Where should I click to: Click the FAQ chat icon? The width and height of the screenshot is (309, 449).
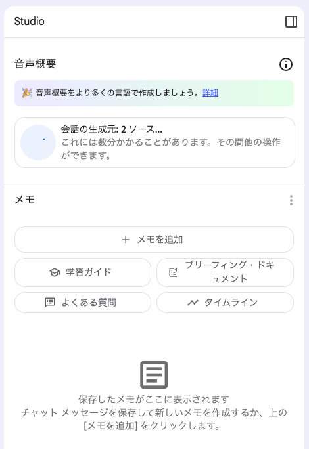(x=50, y=303)
